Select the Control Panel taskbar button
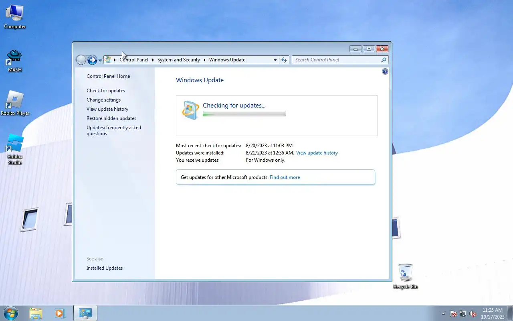The height and width of the screenshot is (321, 513). (x=85, y=313)
